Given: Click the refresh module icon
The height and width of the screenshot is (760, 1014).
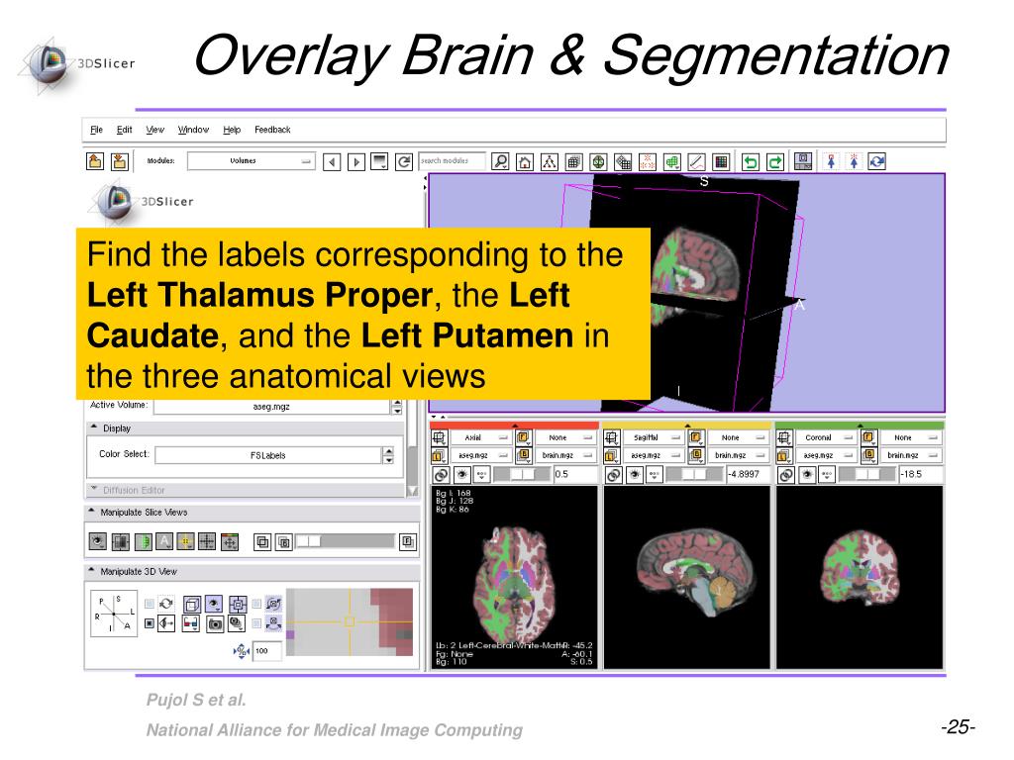Looking at the screenshot, I should [404, 161].
